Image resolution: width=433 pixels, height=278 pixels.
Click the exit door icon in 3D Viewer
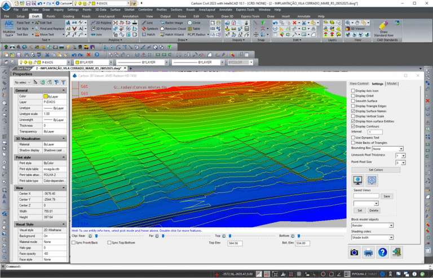point(398,252)
